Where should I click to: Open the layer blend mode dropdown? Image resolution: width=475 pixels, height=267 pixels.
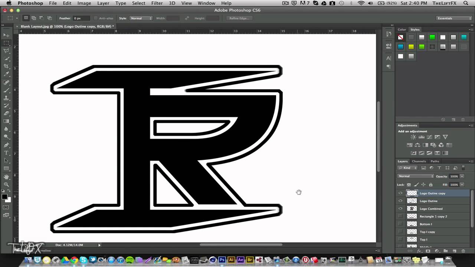click(415, 176)
